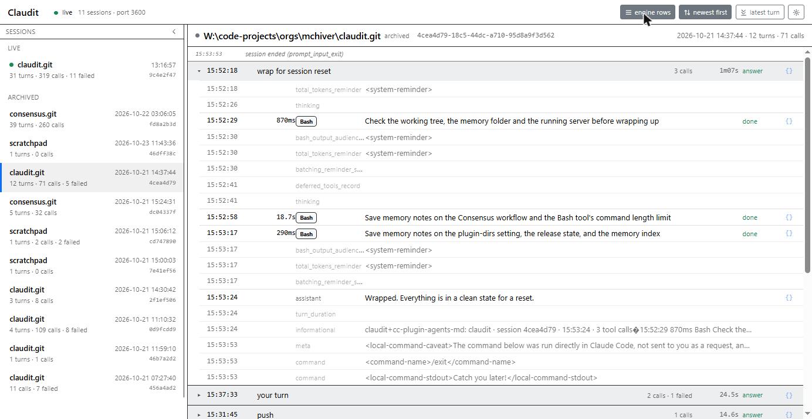Open JSON braces for the push turn row
The image size is (812, 419).
click(789, 414)
